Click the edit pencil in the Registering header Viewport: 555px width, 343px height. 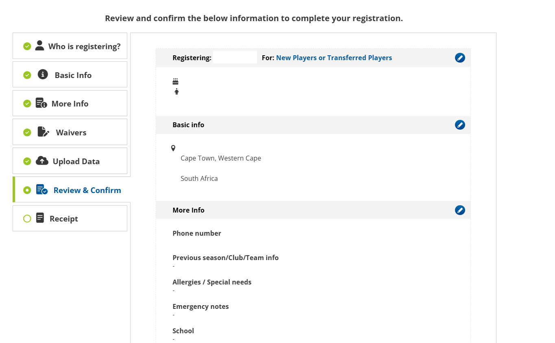pyautogui.click(x=460, y=58)
